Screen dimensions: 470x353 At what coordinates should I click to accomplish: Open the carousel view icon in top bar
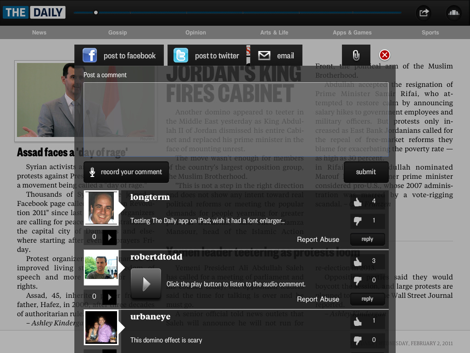pos(453,12)
